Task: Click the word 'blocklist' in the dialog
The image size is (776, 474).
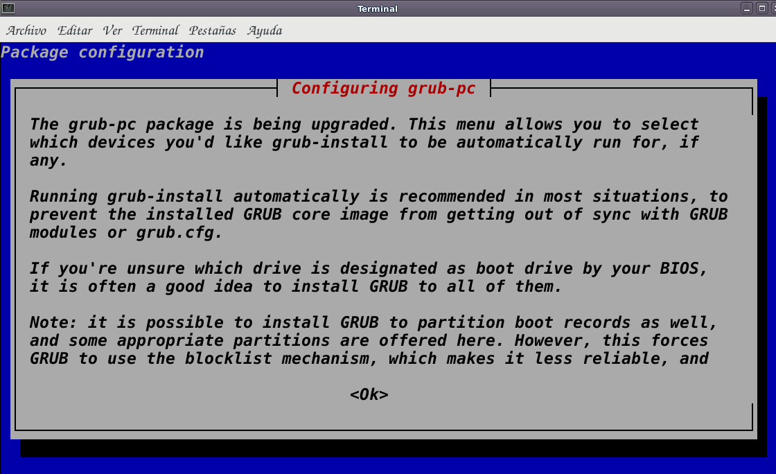Action: tap(228, 358)
